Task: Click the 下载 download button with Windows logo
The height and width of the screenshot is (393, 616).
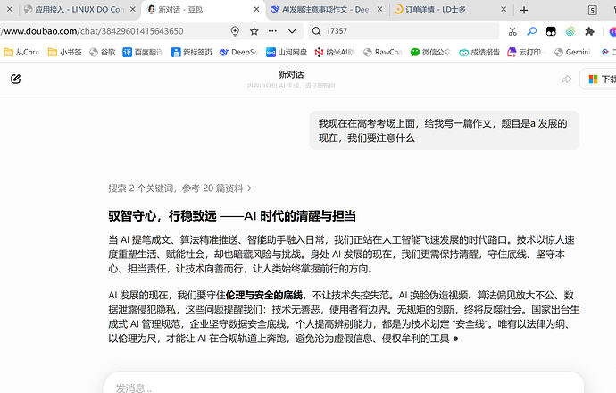Action: (x=598, y=79)
